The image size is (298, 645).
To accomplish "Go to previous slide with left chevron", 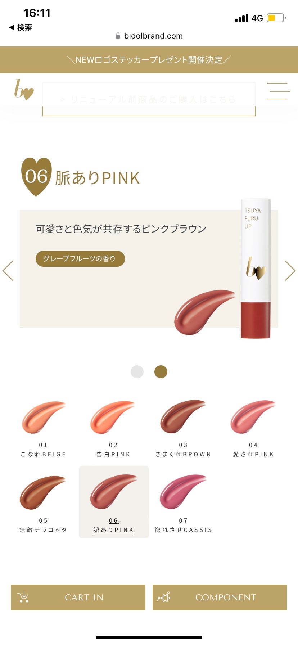I will (x=8, y=271).
